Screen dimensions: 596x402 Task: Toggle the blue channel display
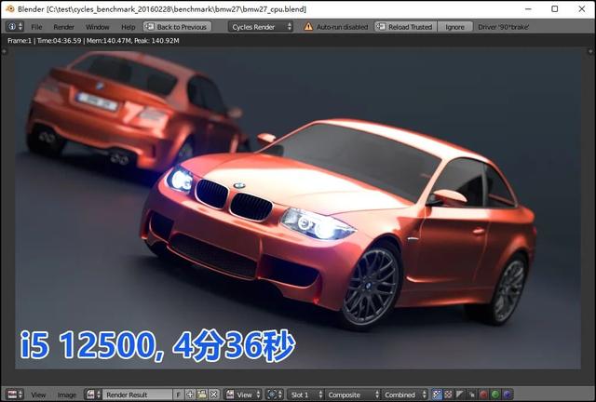(507, 395)
